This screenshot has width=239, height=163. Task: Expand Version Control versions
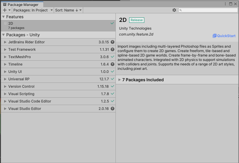pos(5,86)
